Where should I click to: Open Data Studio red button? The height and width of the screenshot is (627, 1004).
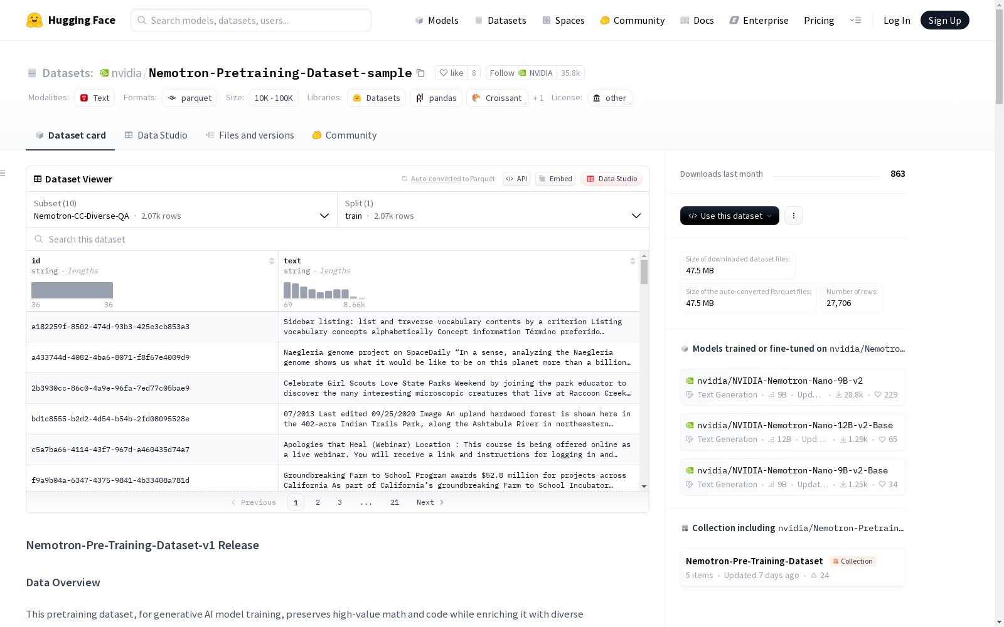point(611,179)
